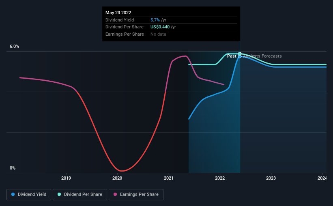The width and height of the screenshot is (333, 206).
Task: Click the pink Earnings Per Share legend dot
Action: click(x=115, y=194)
